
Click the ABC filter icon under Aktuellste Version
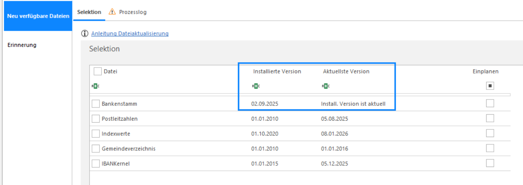[325, 86]
